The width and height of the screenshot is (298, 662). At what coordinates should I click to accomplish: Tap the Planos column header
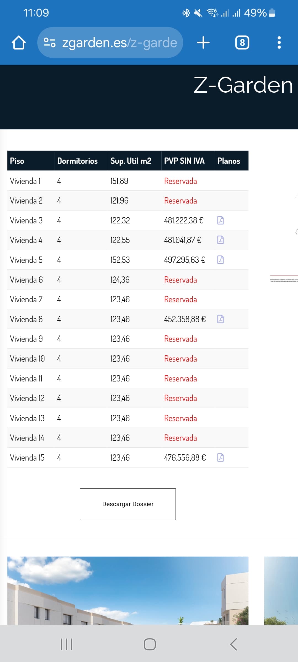click(x=229, y=161)
